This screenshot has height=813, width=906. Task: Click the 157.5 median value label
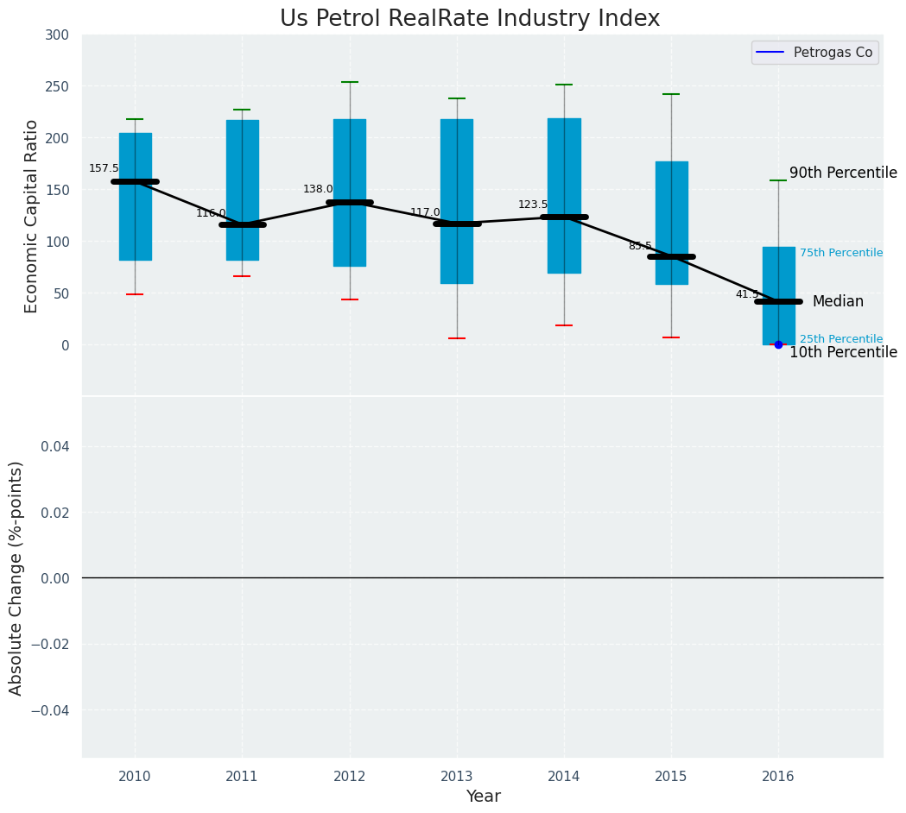point(104,168)
